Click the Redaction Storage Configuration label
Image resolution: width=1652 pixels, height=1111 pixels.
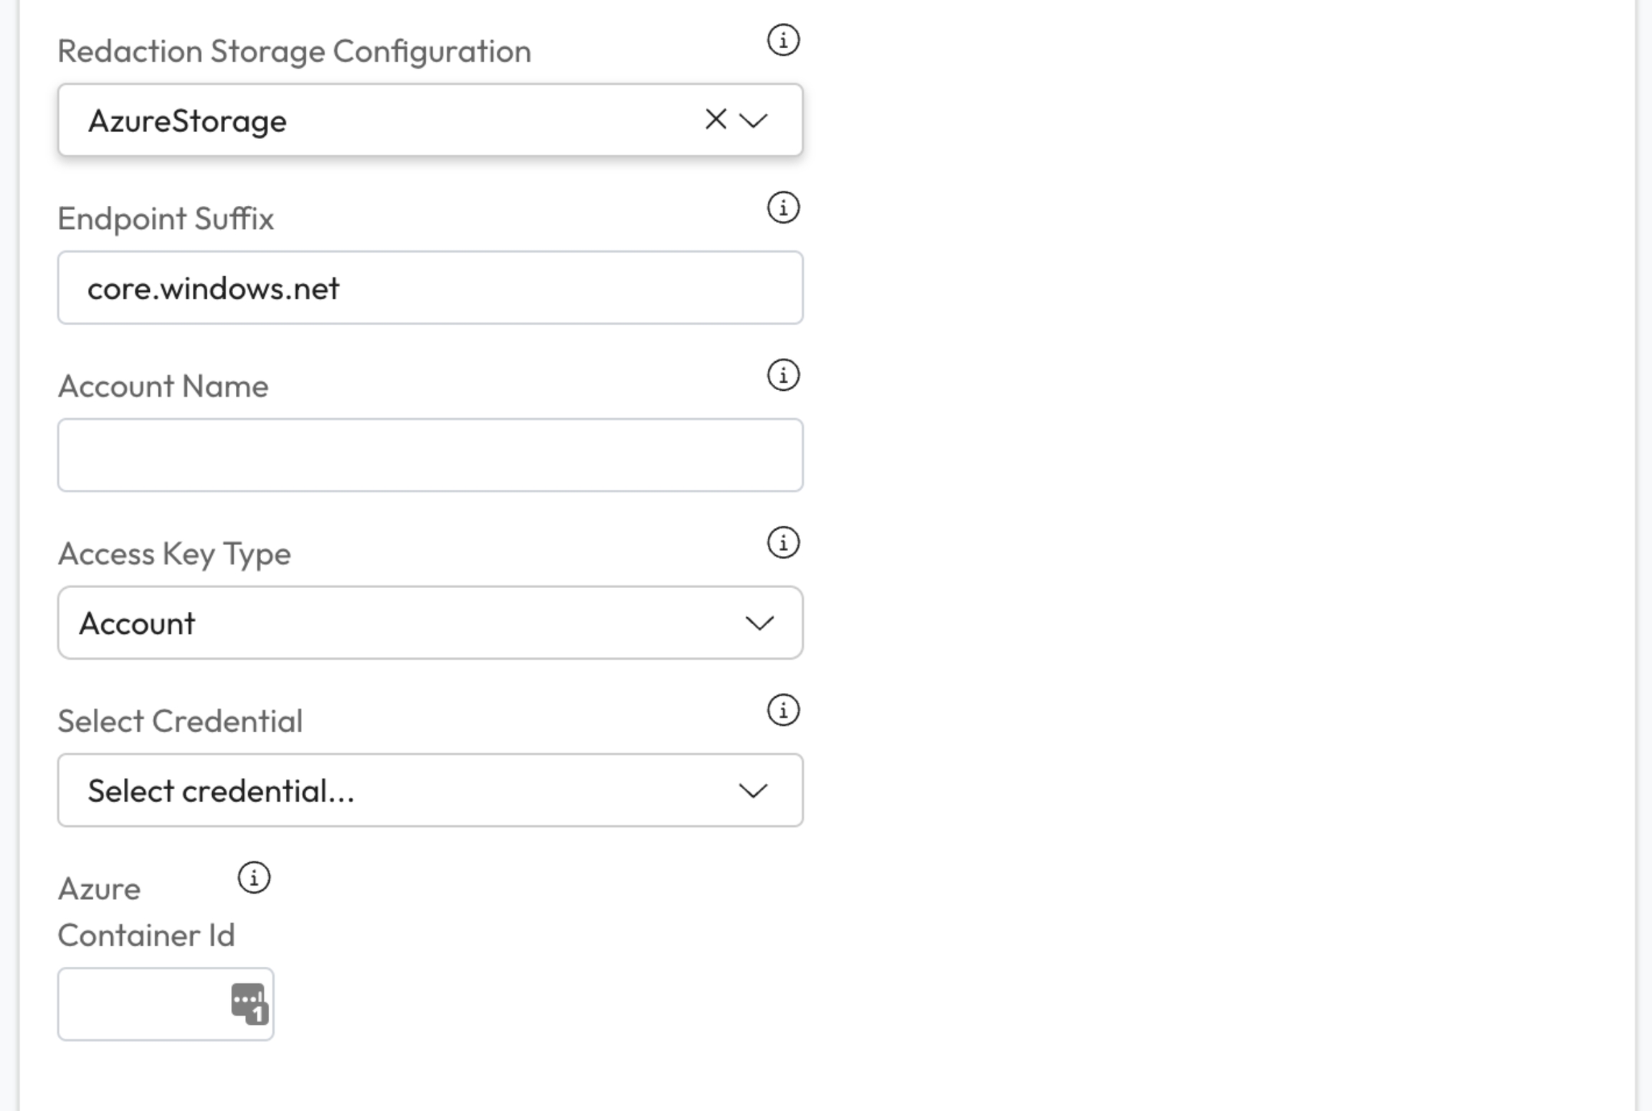tap(294, 52)
